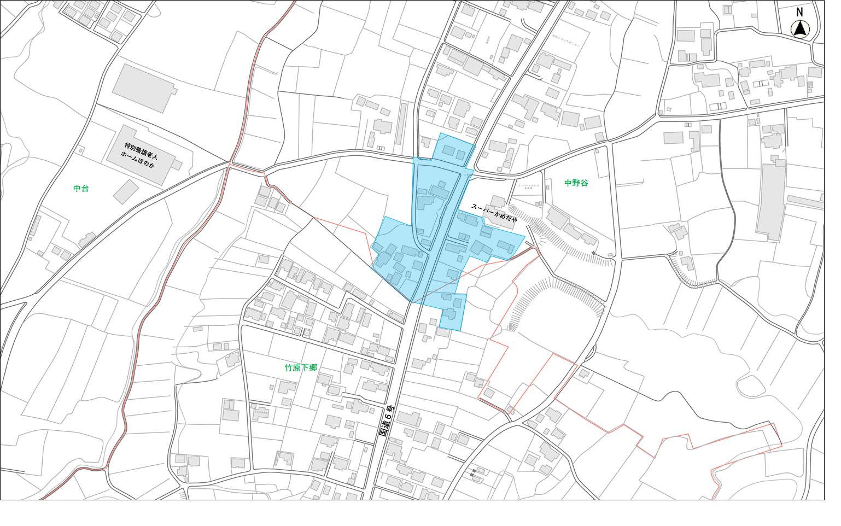Viewport: 841px width, 526px height.
Task: Select the green 中野谷 district label
Action: tap(576, 183)
